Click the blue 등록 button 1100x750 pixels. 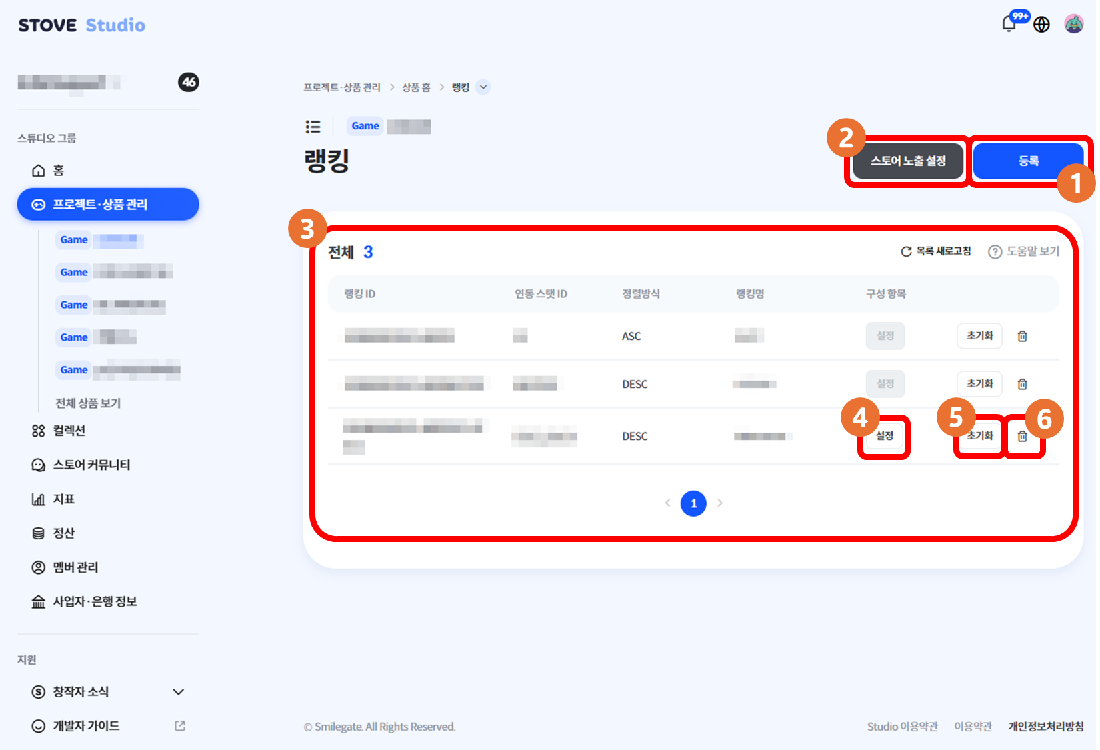[x=1029, y=161]
